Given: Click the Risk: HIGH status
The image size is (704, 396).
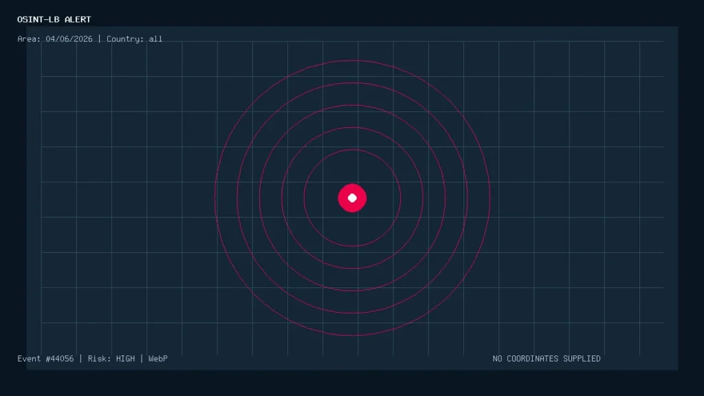Looking at the screenshot, I should [111, 359].
